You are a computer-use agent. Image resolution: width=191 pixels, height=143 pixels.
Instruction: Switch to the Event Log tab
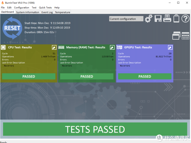coord(47,12)
